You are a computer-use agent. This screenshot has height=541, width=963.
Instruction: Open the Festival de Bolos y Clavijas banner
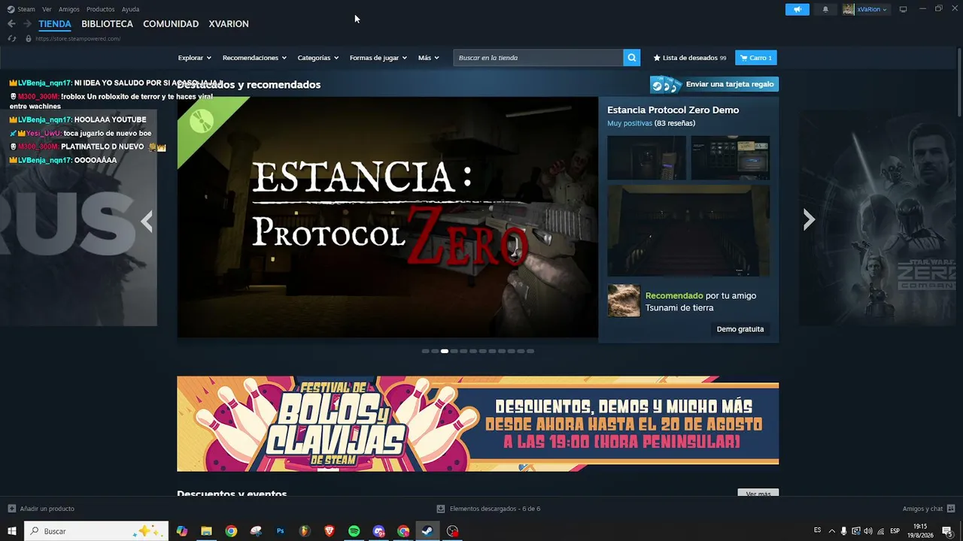click(478, 424)
